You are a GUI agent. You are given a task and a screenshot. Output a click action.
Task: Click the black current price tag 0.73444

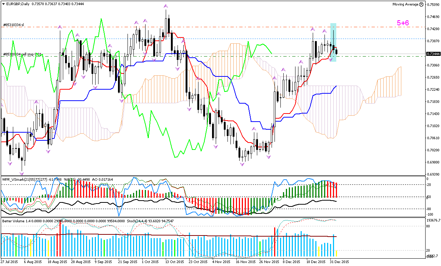click(433, 54)
